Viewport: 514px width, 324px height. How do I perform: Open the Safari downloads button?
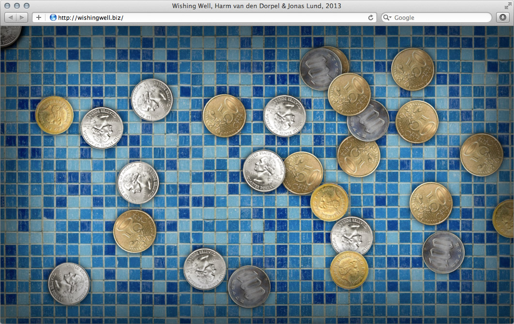[x=503, y=17]
